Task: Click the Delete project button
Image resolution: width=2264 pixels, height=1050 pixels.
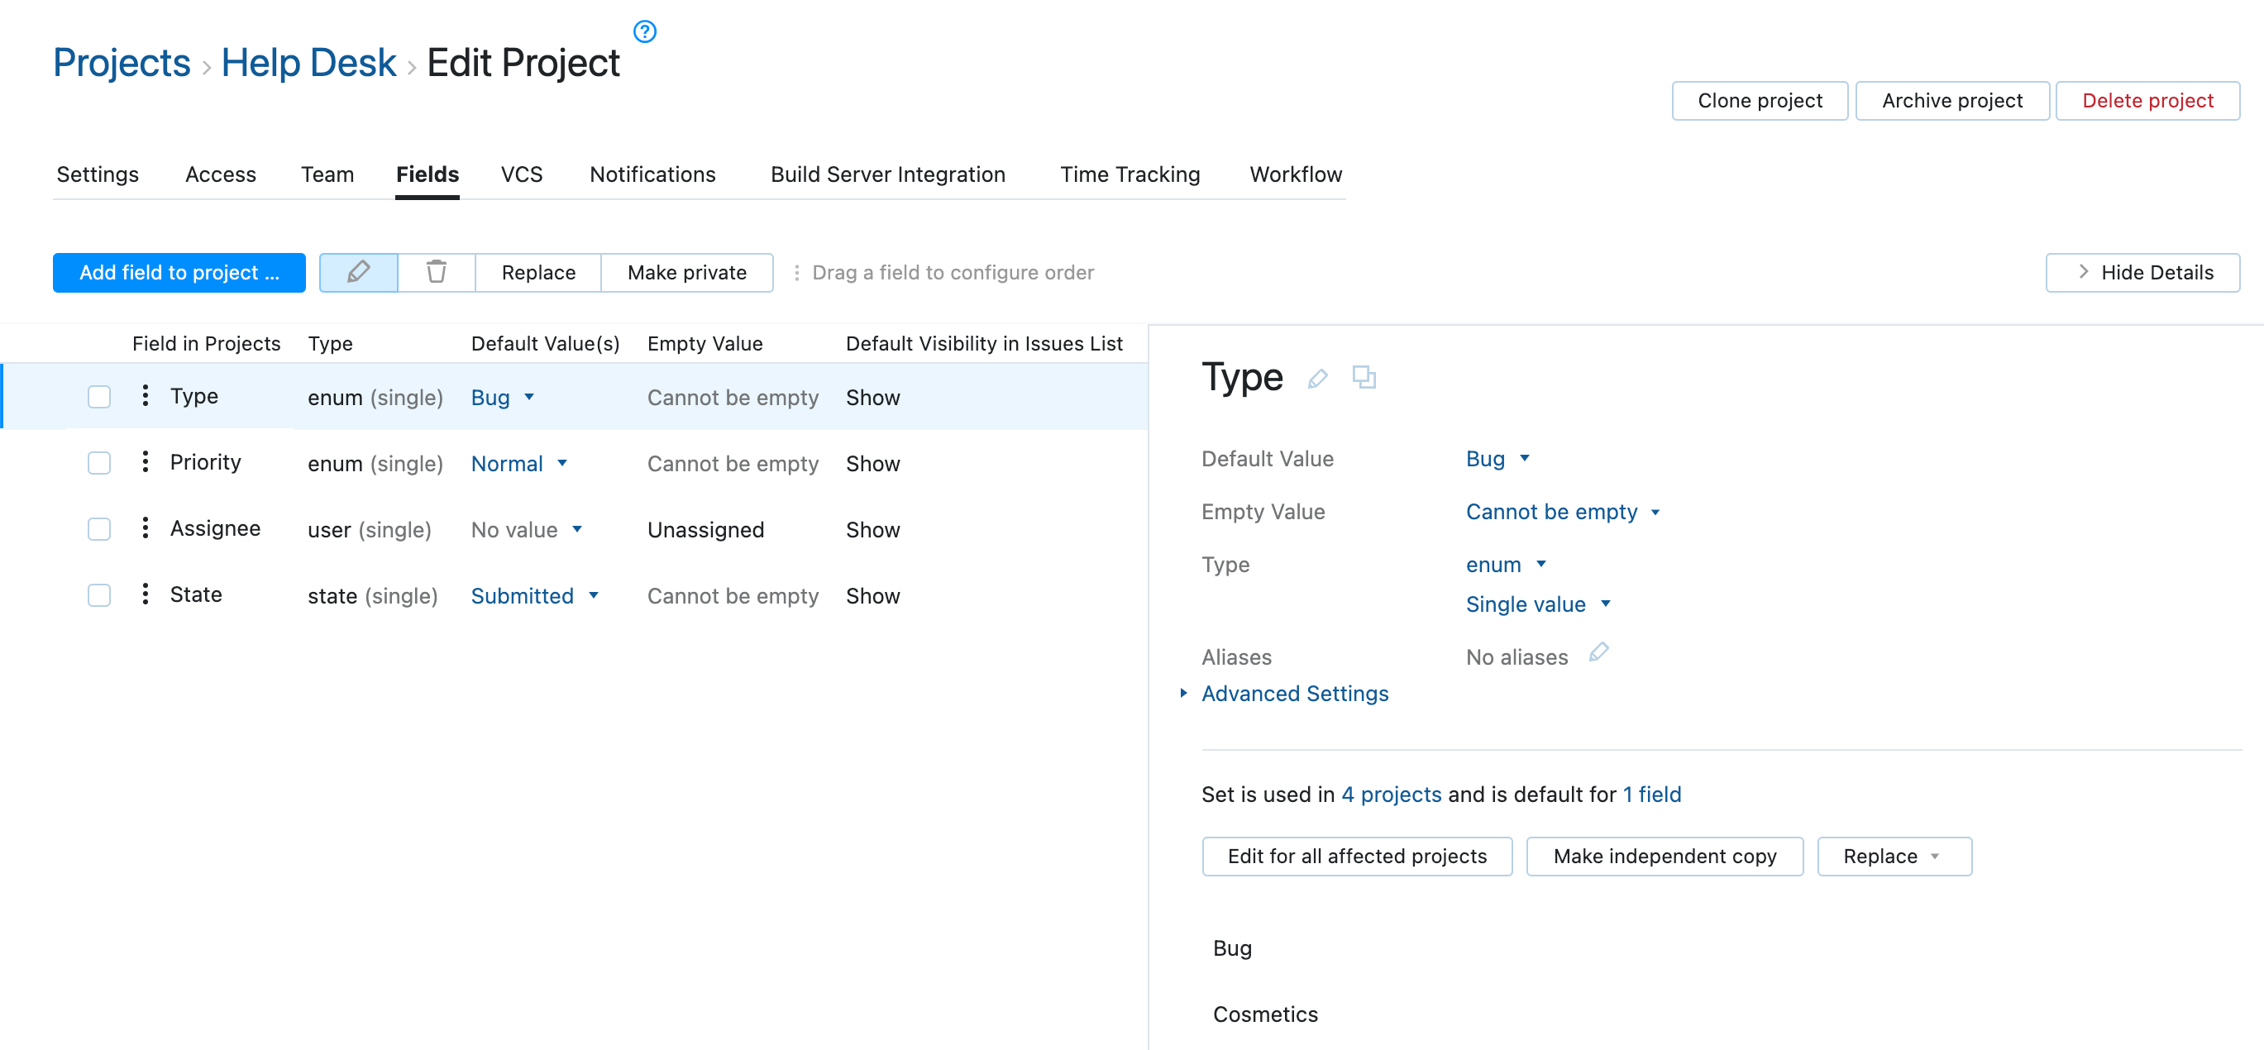Action: (x=2148, y=100)
